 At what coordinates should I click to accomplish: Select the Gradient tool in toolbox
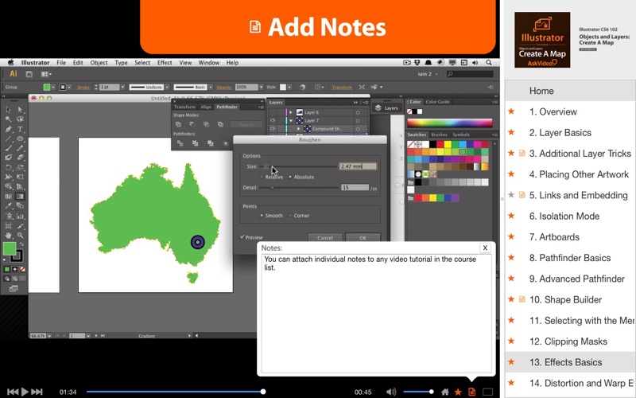coord(20,197)
